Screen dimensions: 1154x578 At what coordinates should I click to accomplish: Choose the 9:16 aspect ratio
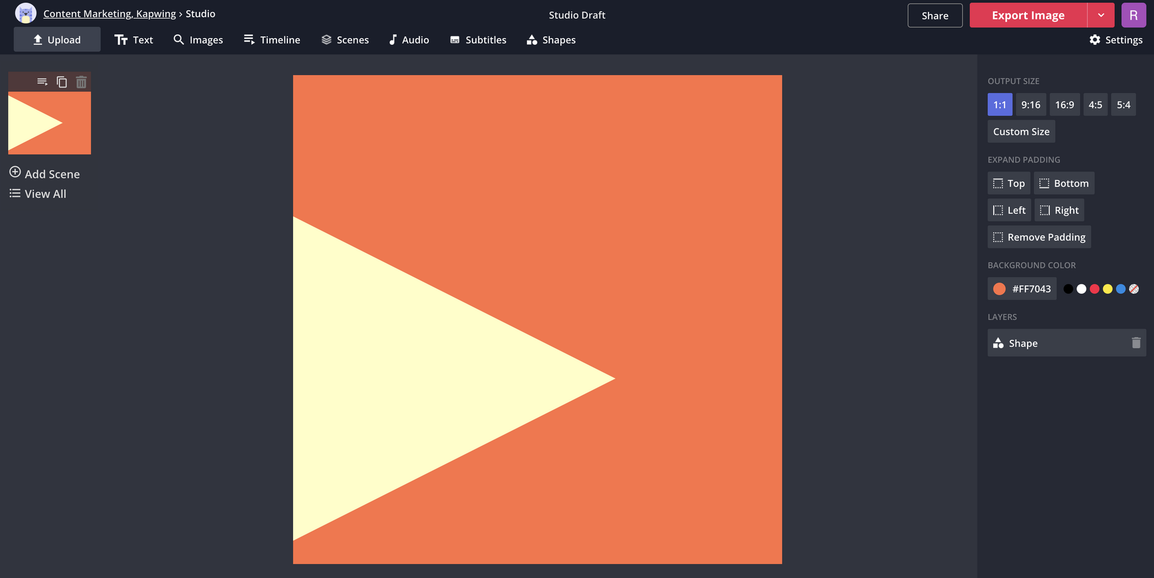click(1031, 105)
